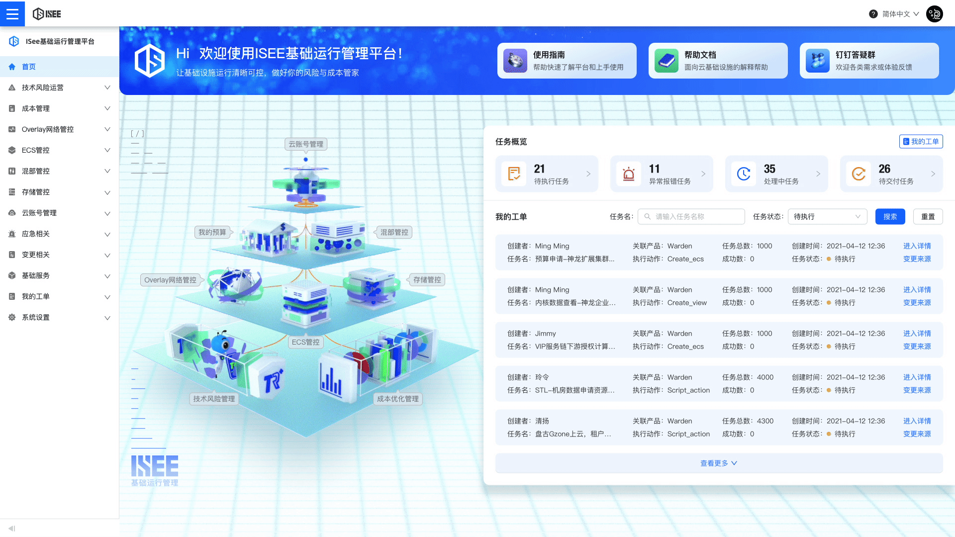Click 查看更多 to load more work orders
This screenshot has width=955, height=537.
717,463
